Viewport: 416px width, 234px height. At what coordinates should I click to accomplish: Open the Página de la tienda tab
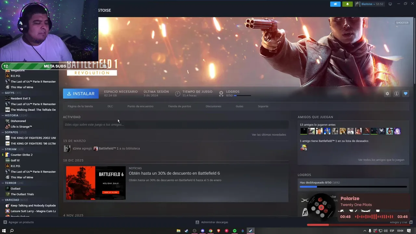tap(80, 106)
